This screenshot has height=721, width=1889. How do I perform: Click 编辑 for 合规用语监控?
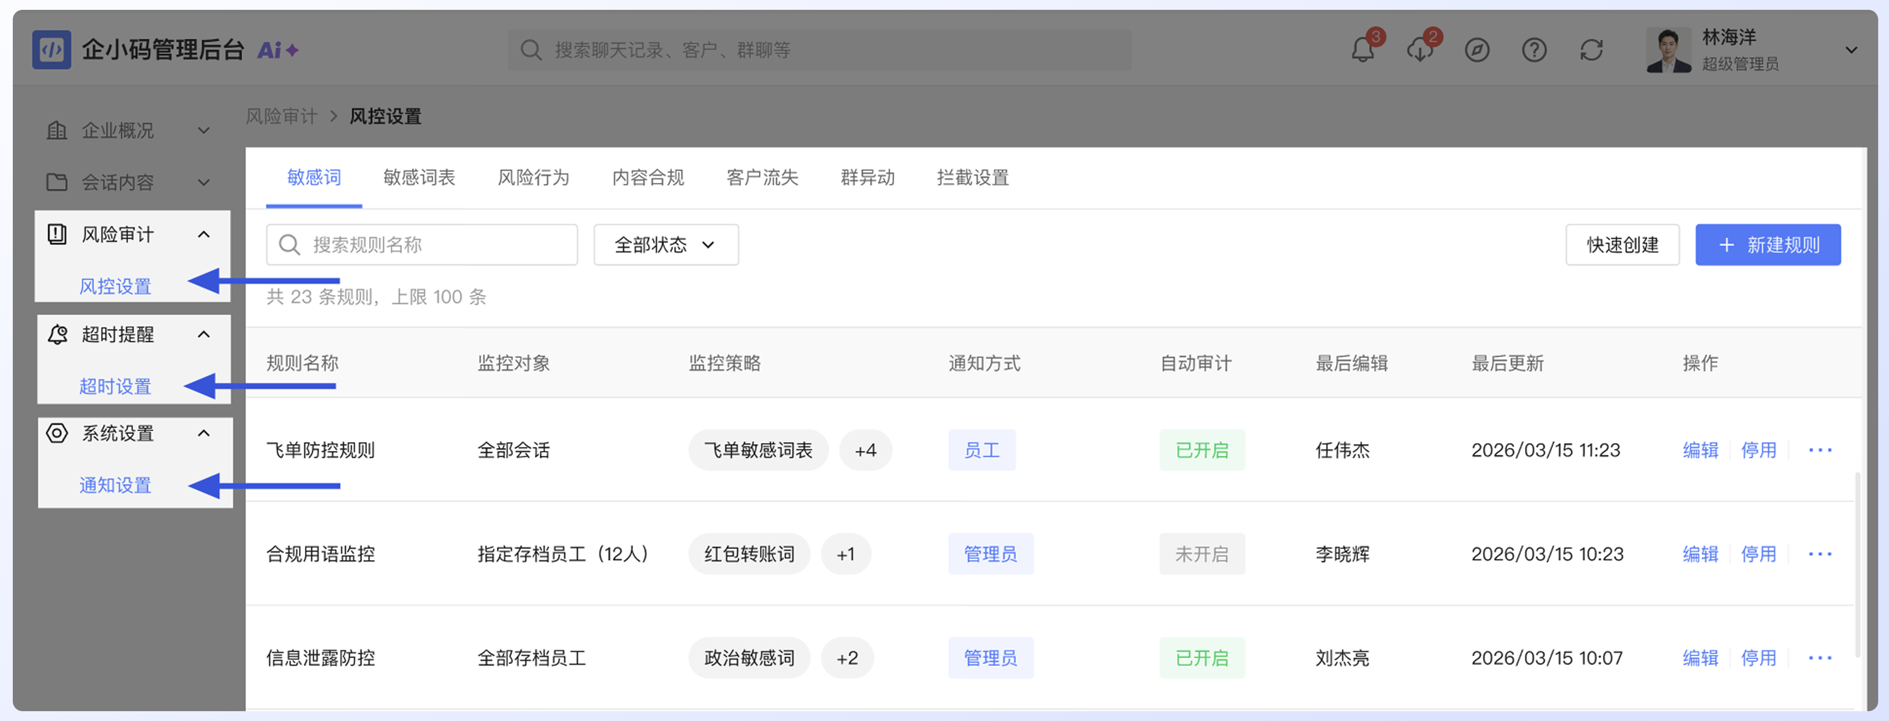point(1701,554)
